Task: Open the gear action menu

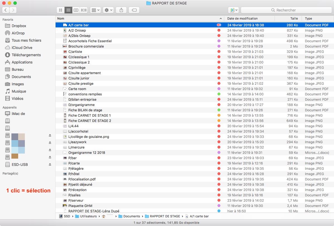Action: click(x=108, y=10)
